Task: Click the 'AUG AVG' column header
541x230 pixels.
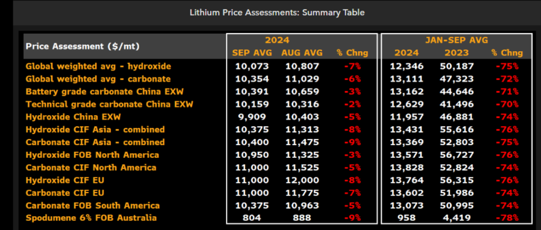Action: tap(302, 53)
